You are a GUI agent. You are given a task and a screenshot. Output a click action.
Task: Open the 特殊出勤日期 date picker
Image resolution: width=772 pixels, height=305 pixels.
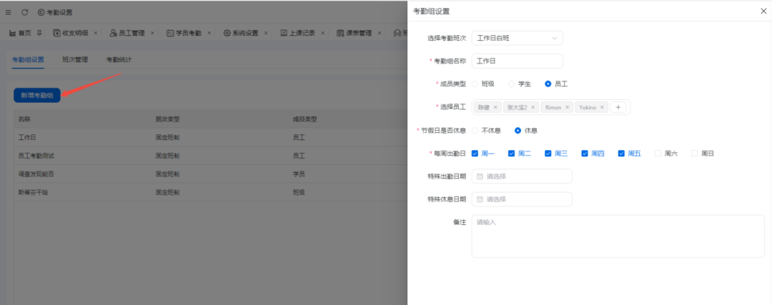(522, 176)
